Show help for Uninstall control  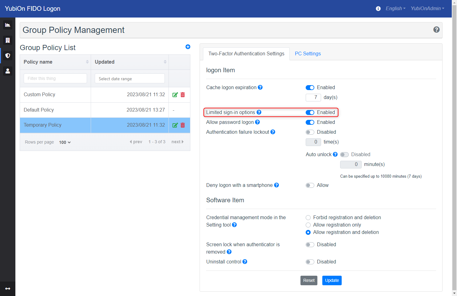tap(245, 262)
